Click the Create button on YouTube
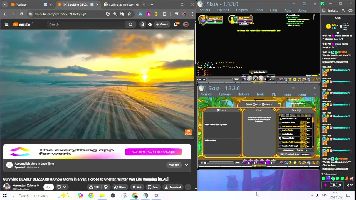This screenshot has width=356, height=200. [162, 24]
